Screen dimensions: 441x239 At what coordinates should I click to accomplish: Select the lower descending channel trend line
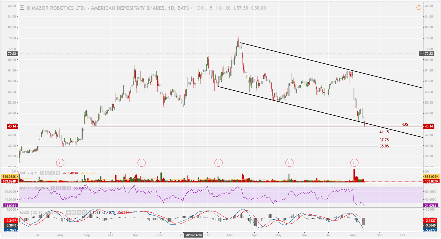320,112
